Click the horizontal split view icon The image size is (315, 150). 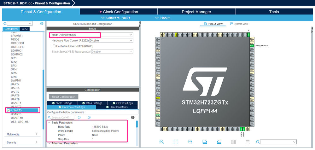pyautogui.click(x=248, y=142)
